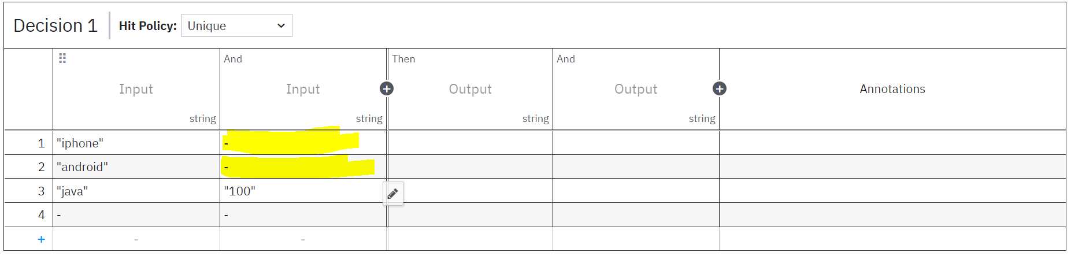This screenshot has height=263, width=1071.
Task: Select row number 1
Action: 41,143
